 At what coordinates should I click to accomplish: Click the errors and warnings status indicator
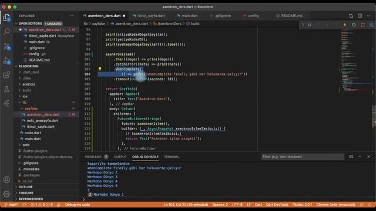coord(42,205)
